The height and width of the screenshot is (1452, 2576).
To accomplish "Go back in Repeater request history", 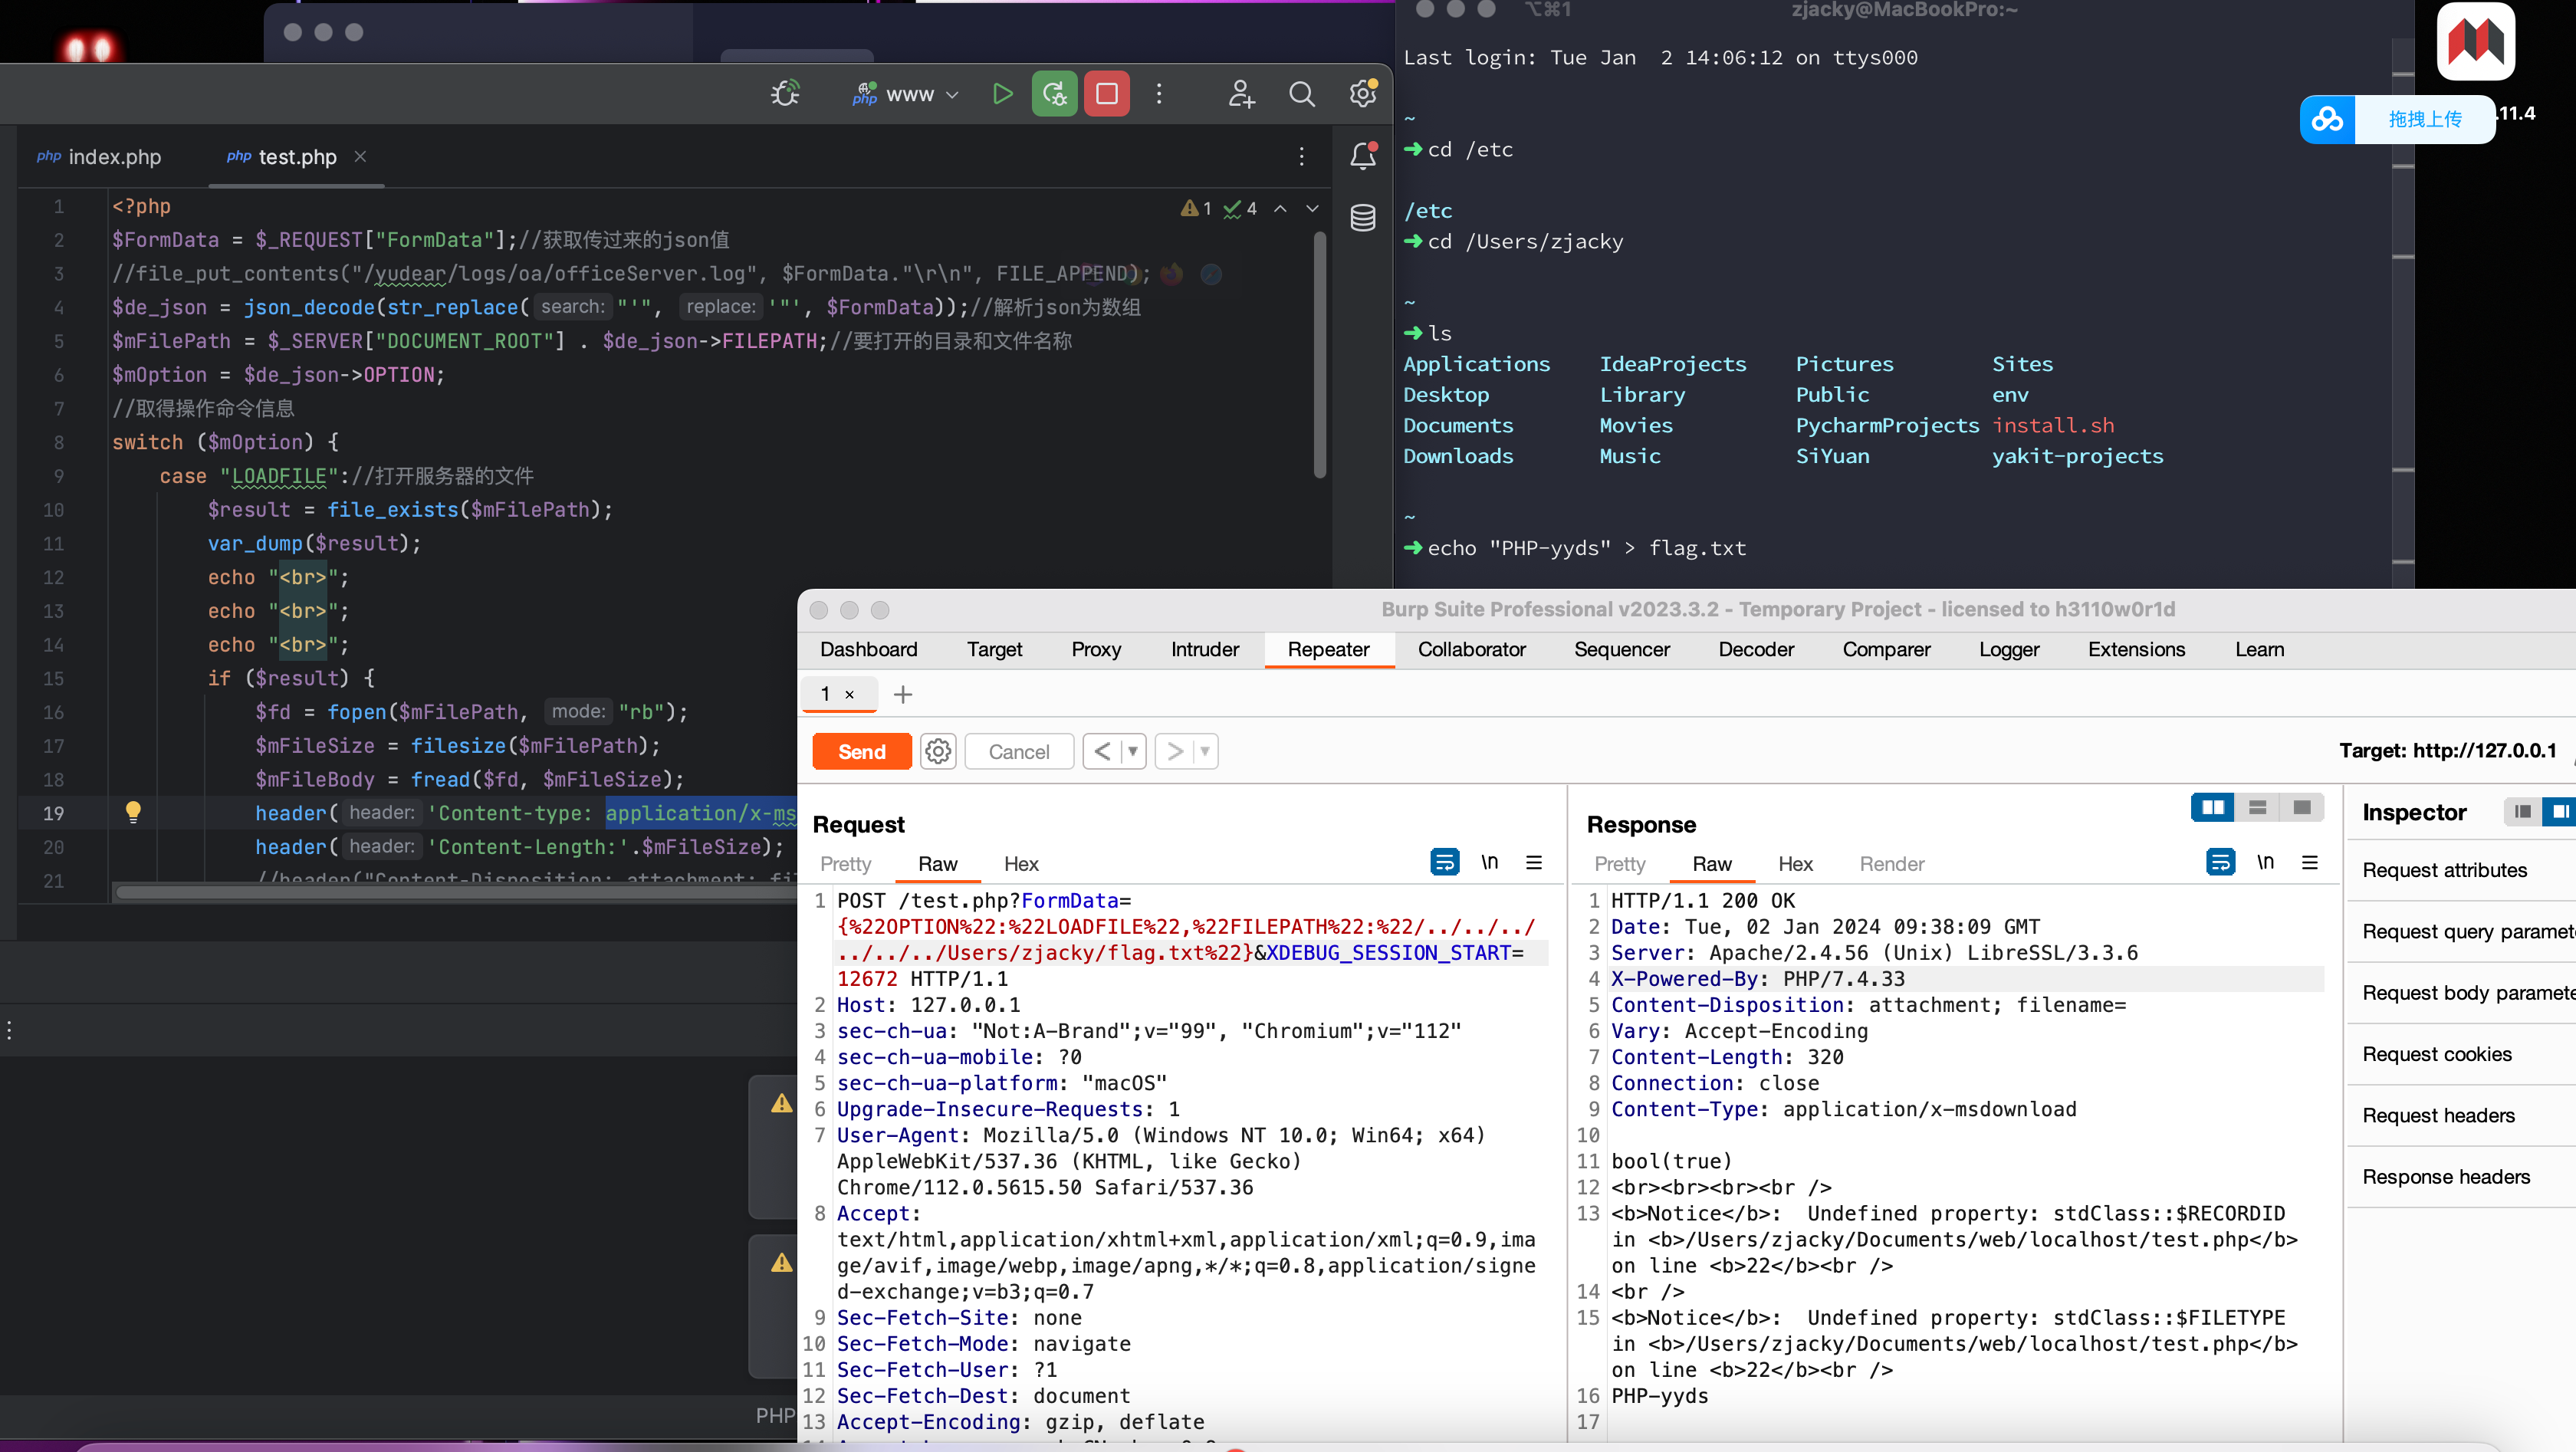I will 1102,751.
